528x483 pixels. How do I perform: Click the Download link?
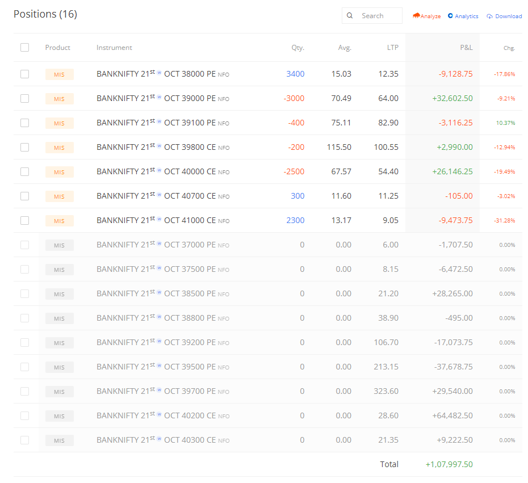pyautogui.click(x=504, y=16)
